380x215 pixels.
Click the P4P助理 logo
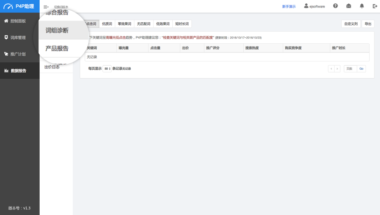pos(19,6)
